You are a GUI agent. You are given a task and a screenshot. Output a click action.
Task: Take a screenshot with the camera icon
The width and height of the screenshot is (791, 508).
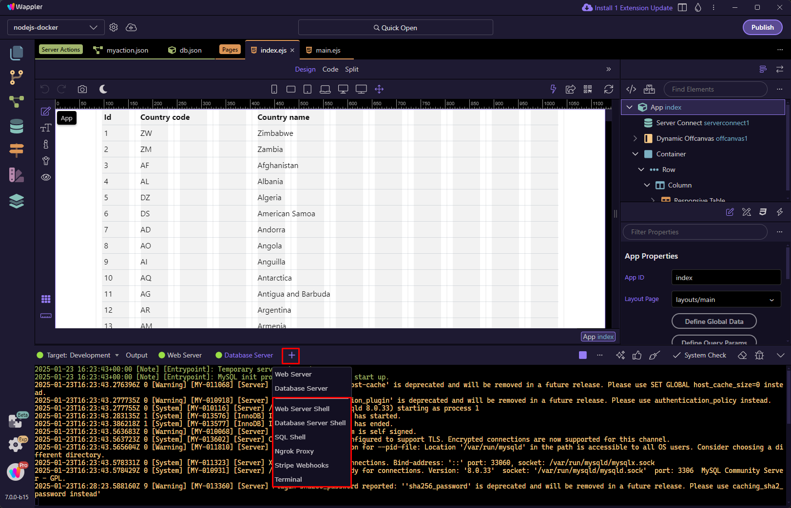click(82, 89)
